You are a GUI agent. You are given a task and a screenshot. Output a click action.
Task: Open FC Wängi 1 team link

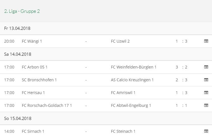(x=32, y=41)
